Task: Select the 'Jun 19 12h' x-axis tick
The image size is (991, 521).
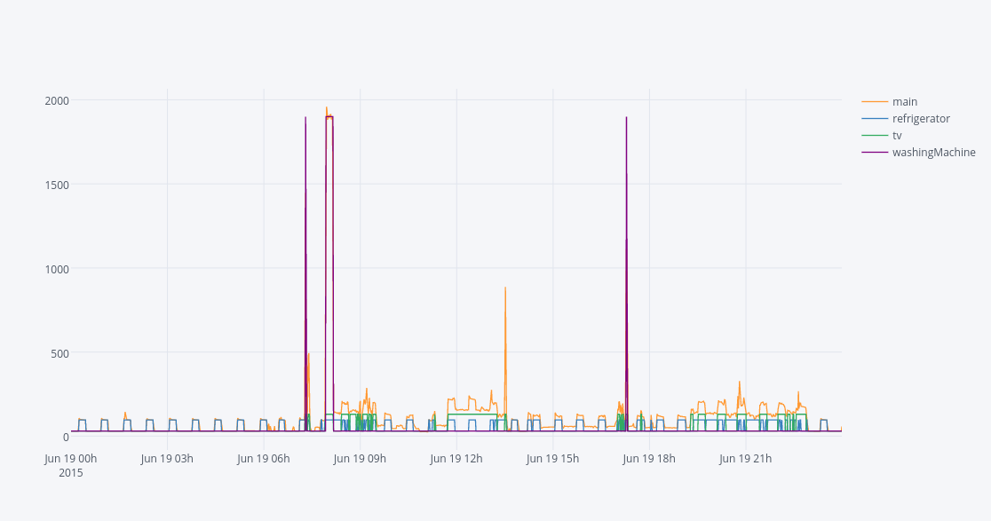Action: [456, 459]
